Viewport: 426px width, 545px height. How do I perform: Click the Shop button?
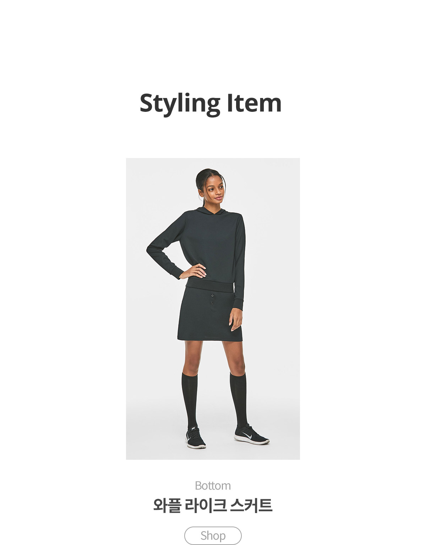213,535
